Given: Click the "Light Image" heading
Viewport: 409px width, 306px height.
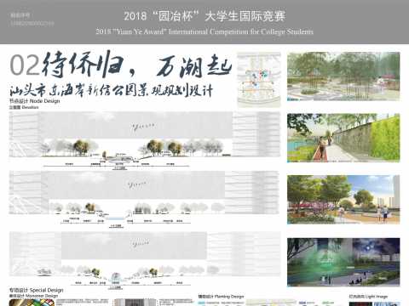Looking at the screenshot, I should coord(368,297).
